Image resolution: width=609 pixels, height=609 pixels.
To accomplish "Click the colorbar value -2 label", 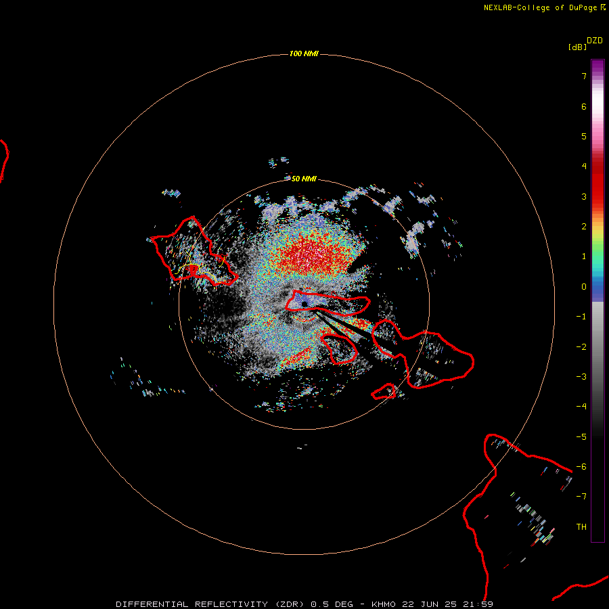I will pyautogui.click(x=581, y=347).
